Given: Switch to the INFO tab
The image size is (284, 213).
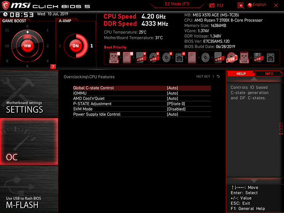Looking at the screenshot, I should click(x=269, y=74).
